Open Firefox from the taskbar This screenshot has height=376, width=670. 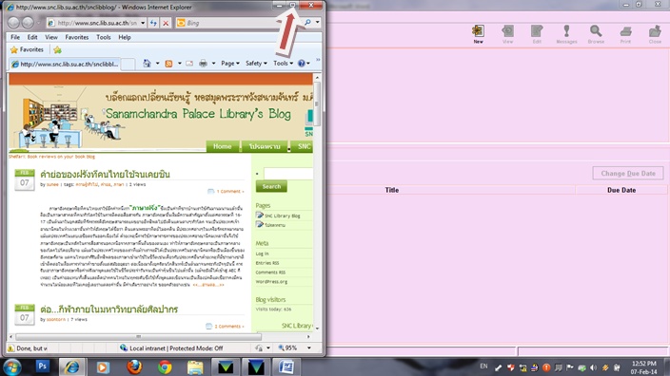(x=134, y=367)
